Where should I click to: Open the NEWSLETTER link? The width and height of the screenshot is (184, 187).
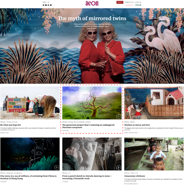[x=129, y=2]
